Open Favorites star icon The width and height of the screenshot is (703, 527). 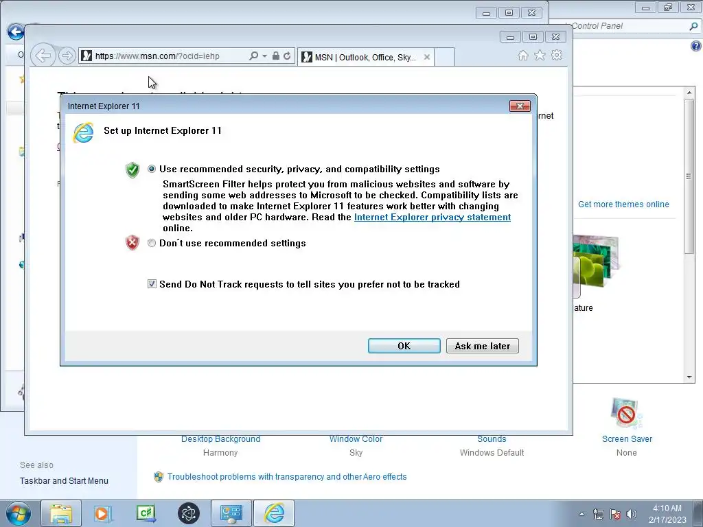tap(540, 55)
